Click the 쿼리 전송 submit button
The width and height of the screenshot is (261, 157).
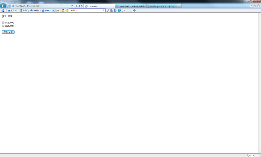pos(8,32)
